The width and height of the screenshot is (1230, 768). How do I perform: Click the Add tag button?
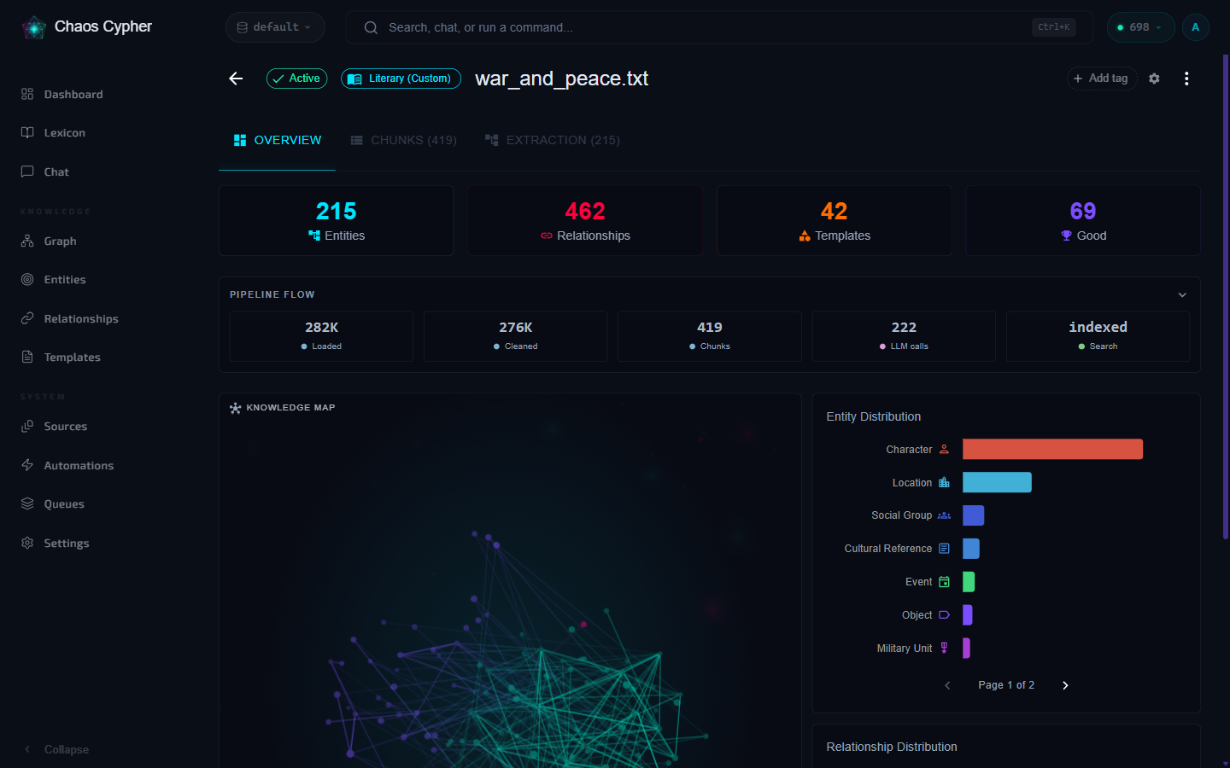tap(1102, 79)
